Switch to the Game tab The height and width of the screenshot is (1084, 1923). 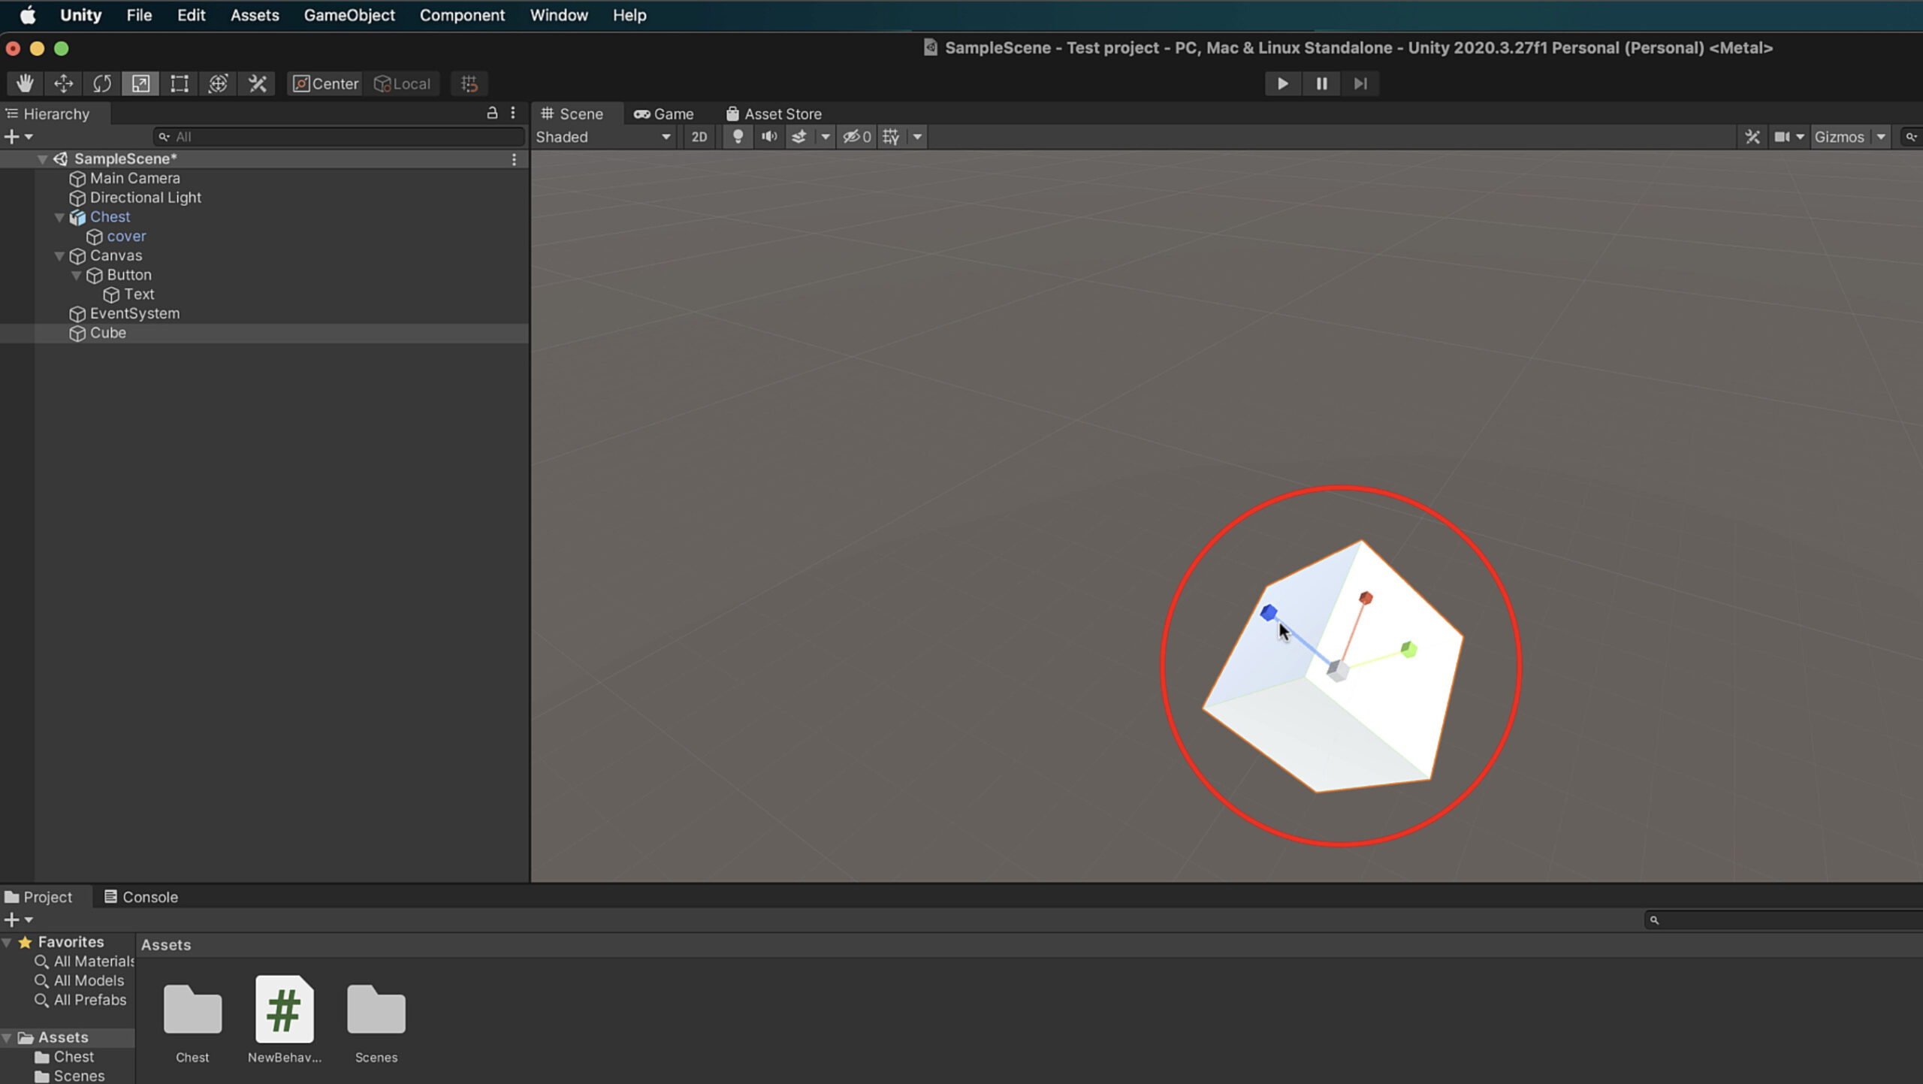pos(664,113)
